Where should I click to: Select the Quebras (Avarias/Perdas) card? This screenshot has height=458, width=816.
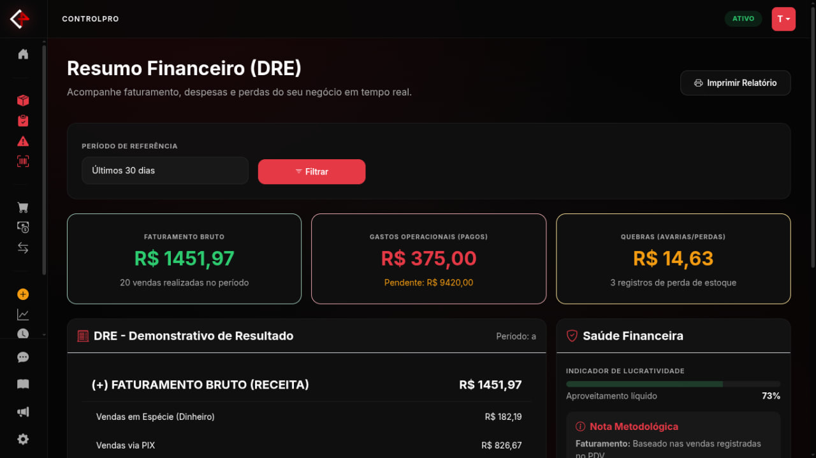tap(673, 259)
